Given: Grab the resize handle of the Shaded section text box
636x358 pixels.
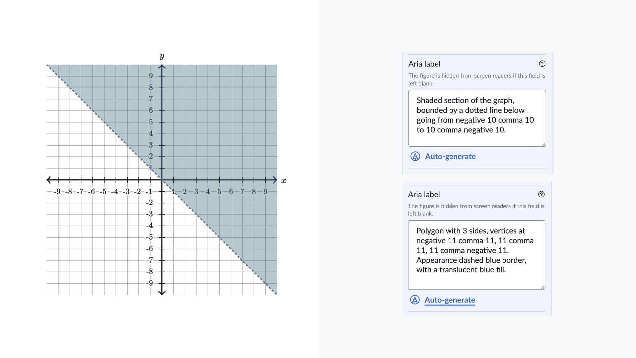Looking at the screenshot, I should coord(543,144).
